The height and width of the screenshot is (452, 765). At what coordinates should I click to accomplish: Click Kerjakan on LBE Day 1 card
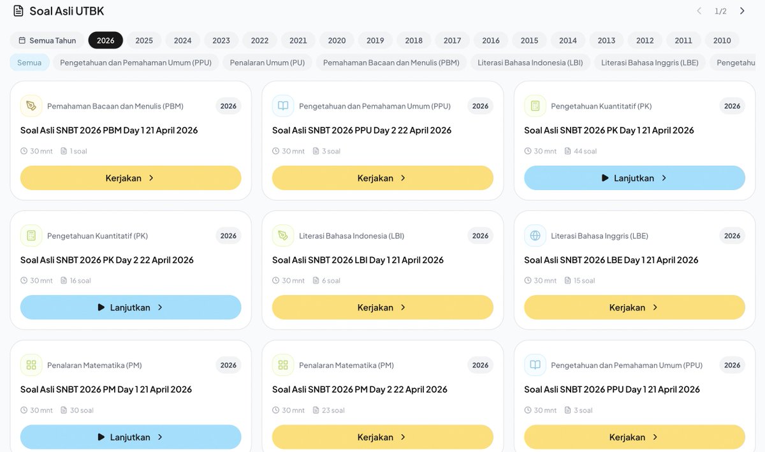pyautogui.click(x=634, y=307)
